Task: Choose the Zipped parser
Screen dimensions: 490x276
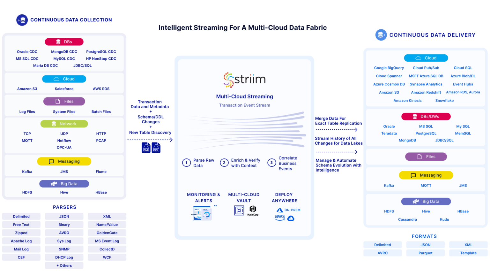Action: (x=21, y=233)
